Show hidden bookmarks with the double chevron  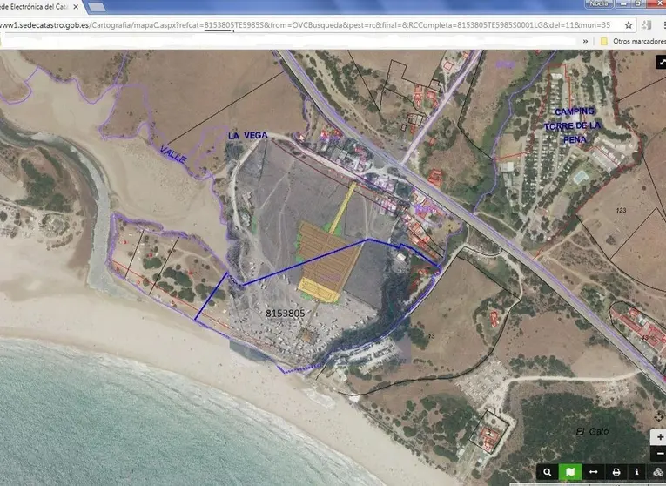coord(586,41)
